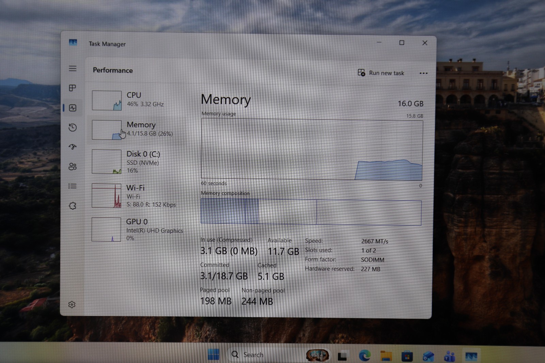The height and width of the screenshot is (363, 545).
Task: Select Memory in performance list
Action: (x=140, y=129)
